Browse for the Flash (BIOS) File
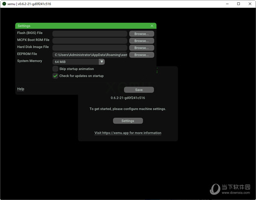The image size is (256, 200). tap(142, 34)
